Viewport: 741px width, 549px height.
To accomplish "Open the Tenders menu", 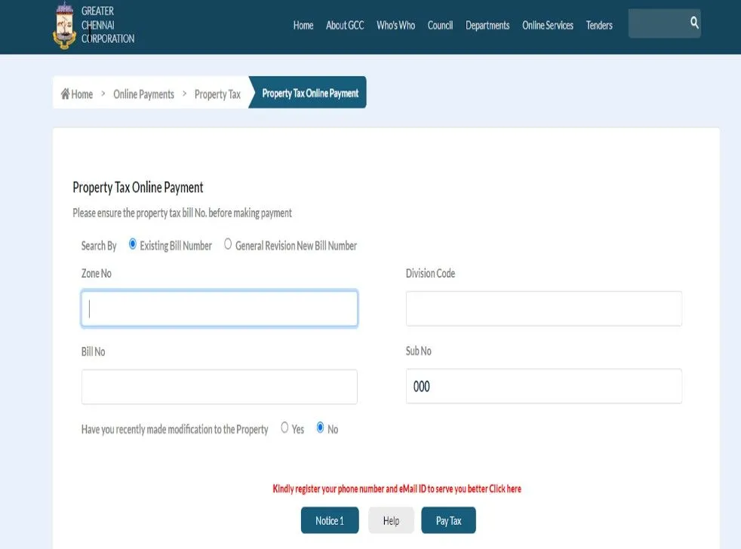I will tap(599, 25).
